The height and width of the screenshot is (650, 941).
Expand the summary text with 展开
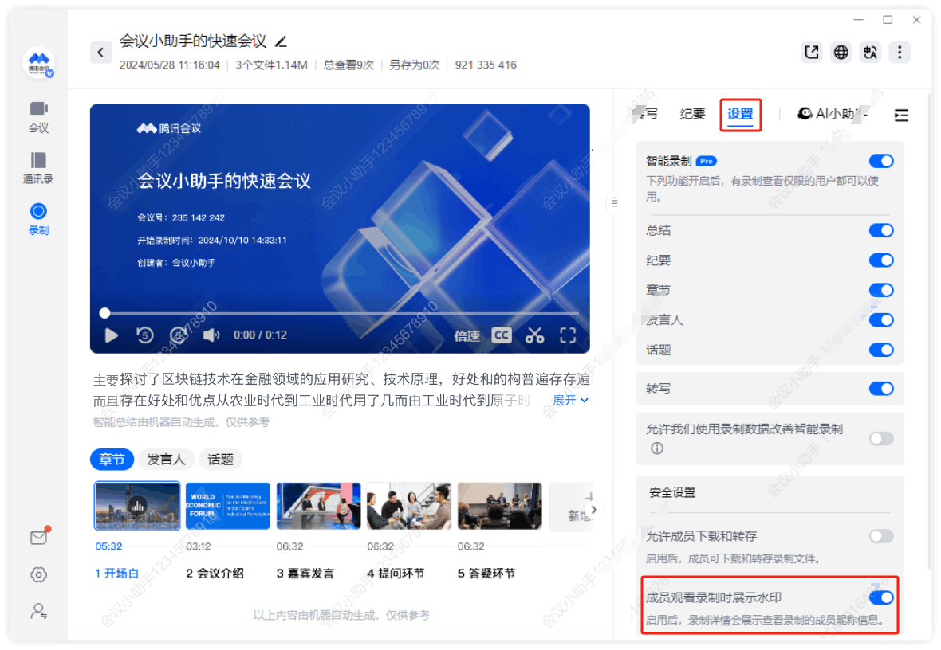(570, 400)
